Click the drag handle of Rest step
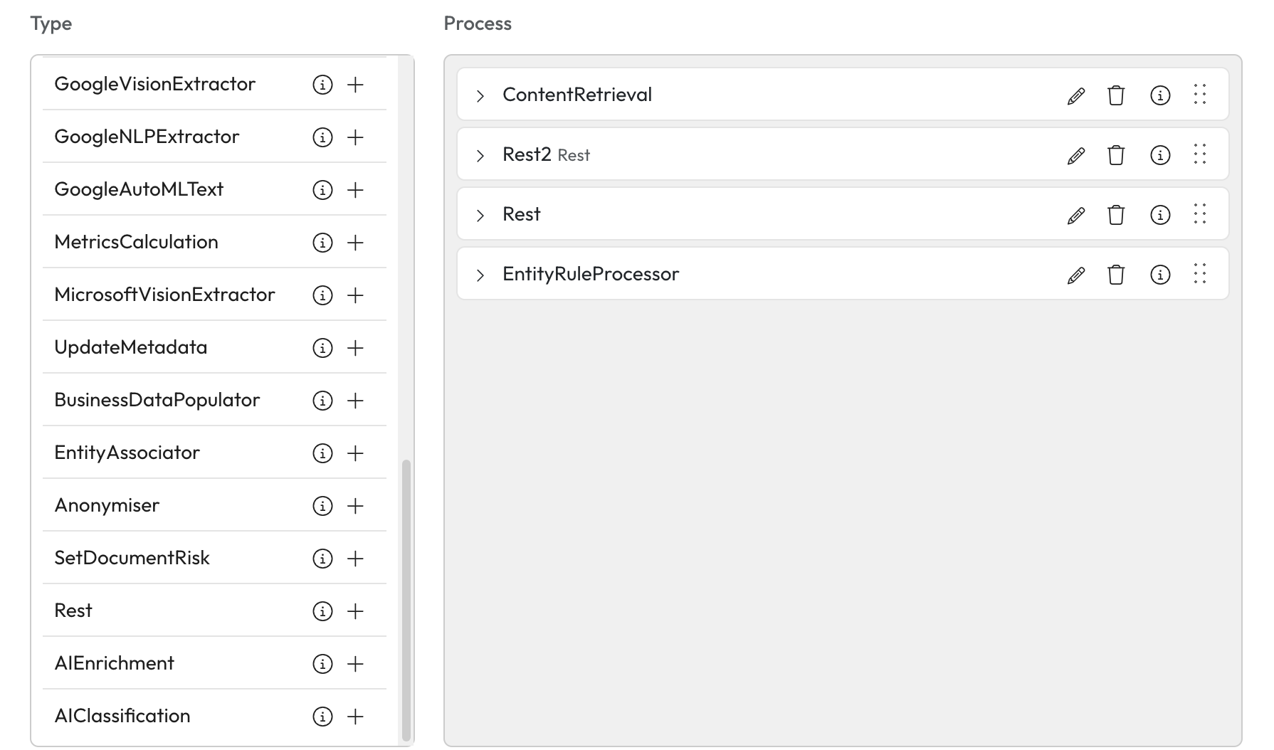 (x=1200, y=214)
